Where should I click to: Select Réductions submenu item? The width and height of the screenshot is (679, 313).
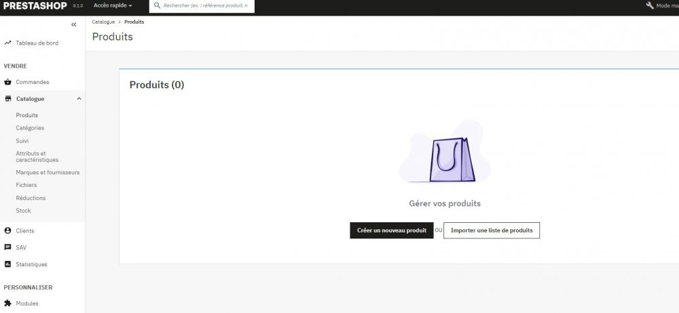tap(31, 198)
